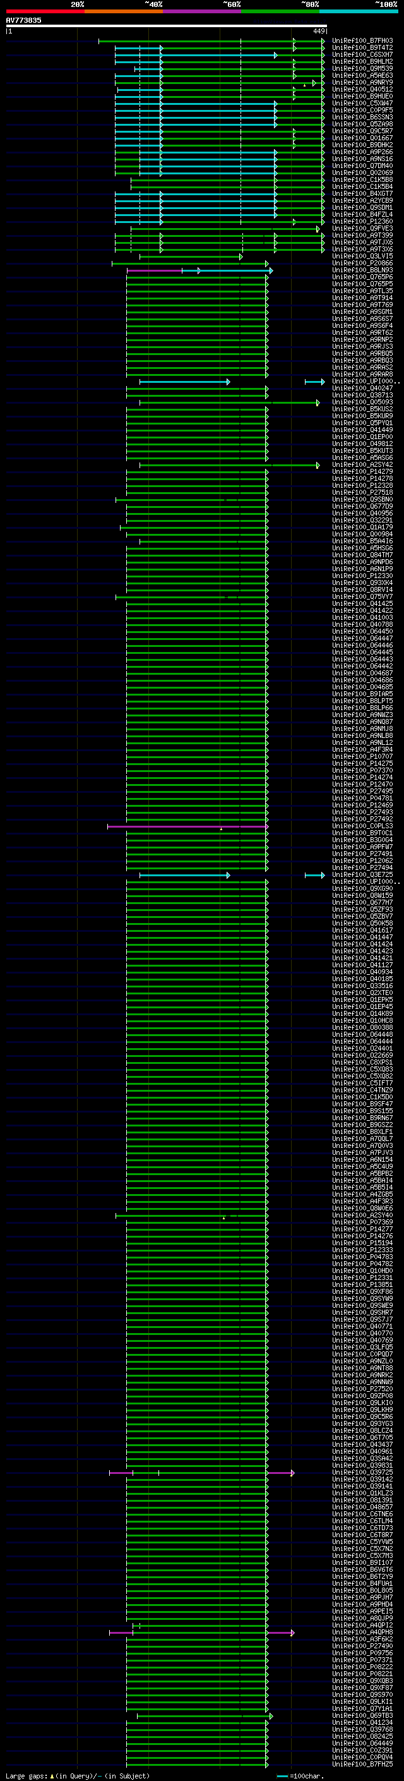This screenshot has height=1781, width=404.
Task: Select the UniRef100_B9DHK2 label
Action: click(362, 145)
